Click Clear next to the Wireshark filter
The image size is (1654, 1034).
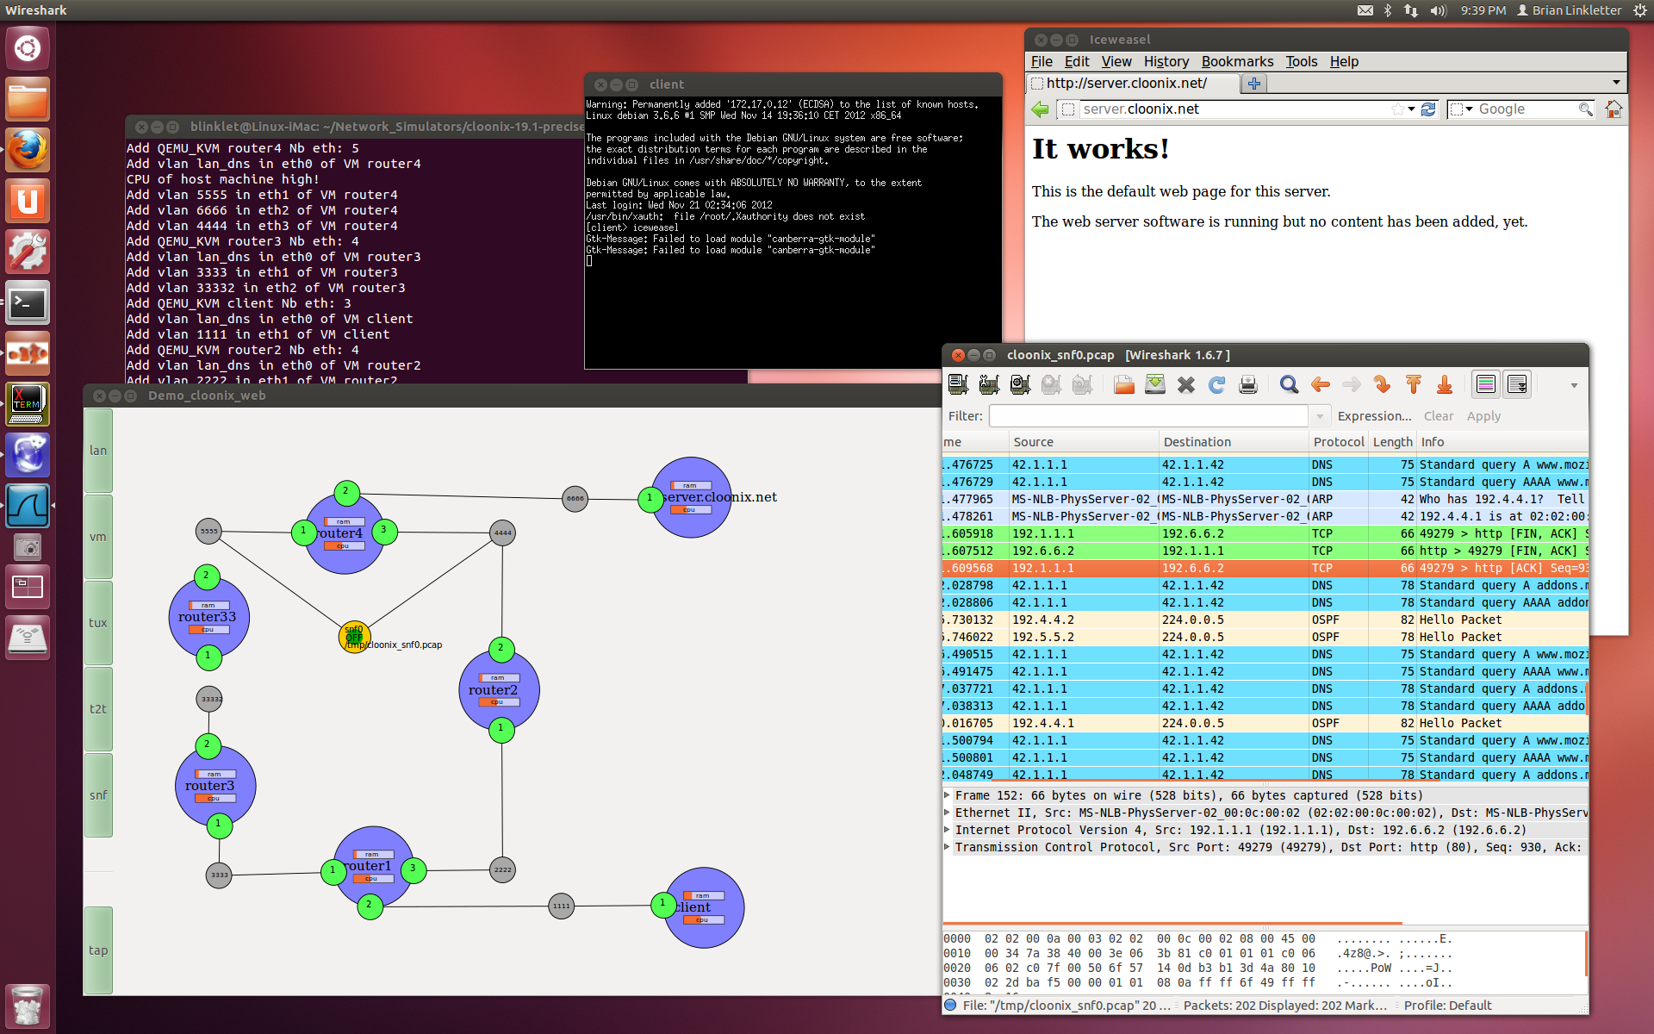tap(1439, 416)
